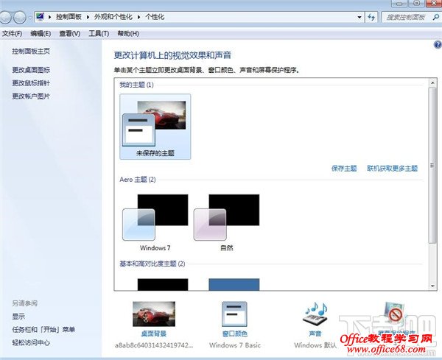
Task: Select the 未保存的主题 theme
Action: click(x=155, y=127)
